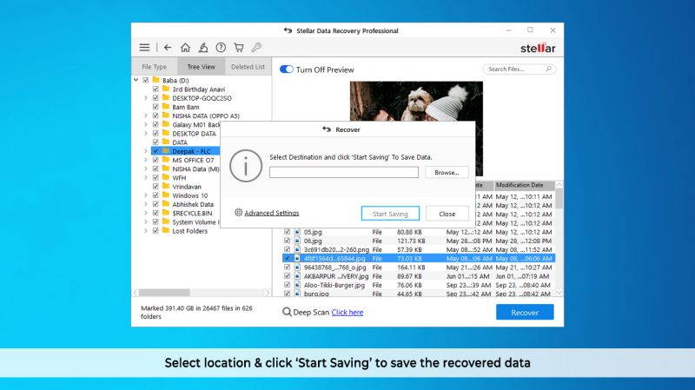The height and width of the screenshot is (390, 695).
Task: Click the Vrindavan folder icon
Action: (166, 186)
